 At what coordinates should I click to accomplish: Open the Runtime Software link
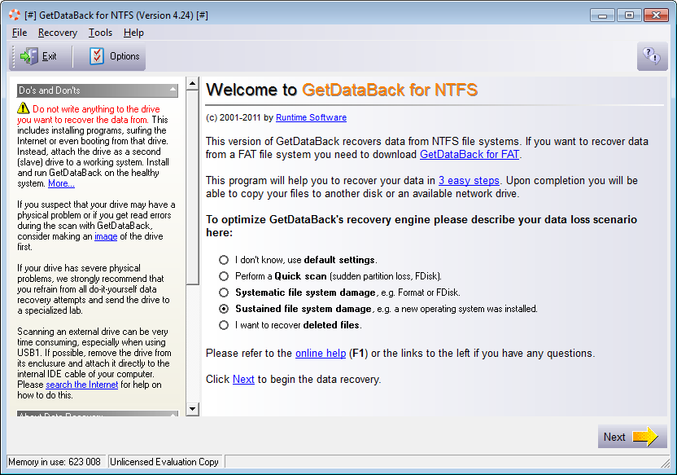pyautogui.click(x=311, y=117)
